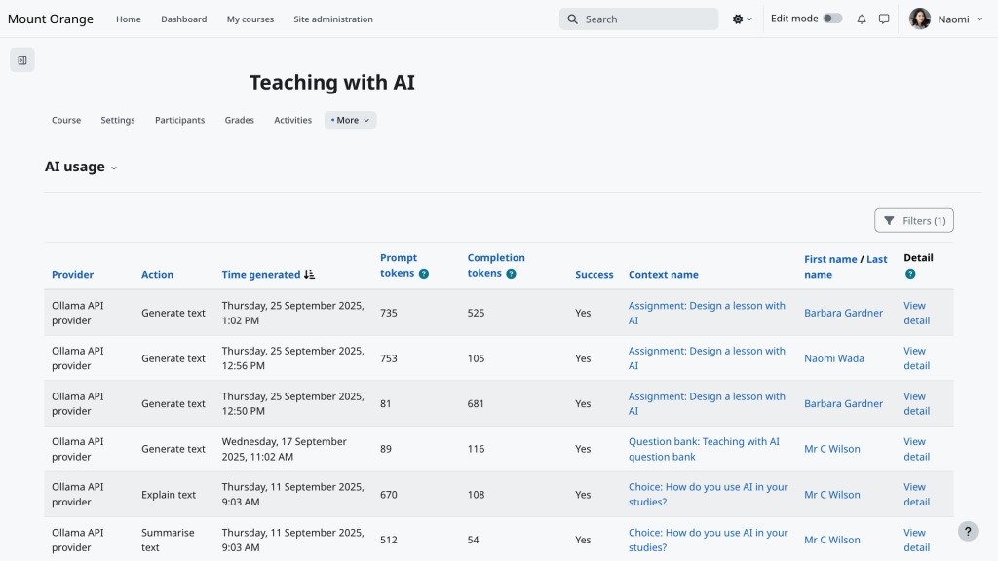998x561 pixels.
Task: Select the completion tokens value 681
Action: tap(476, 403)
